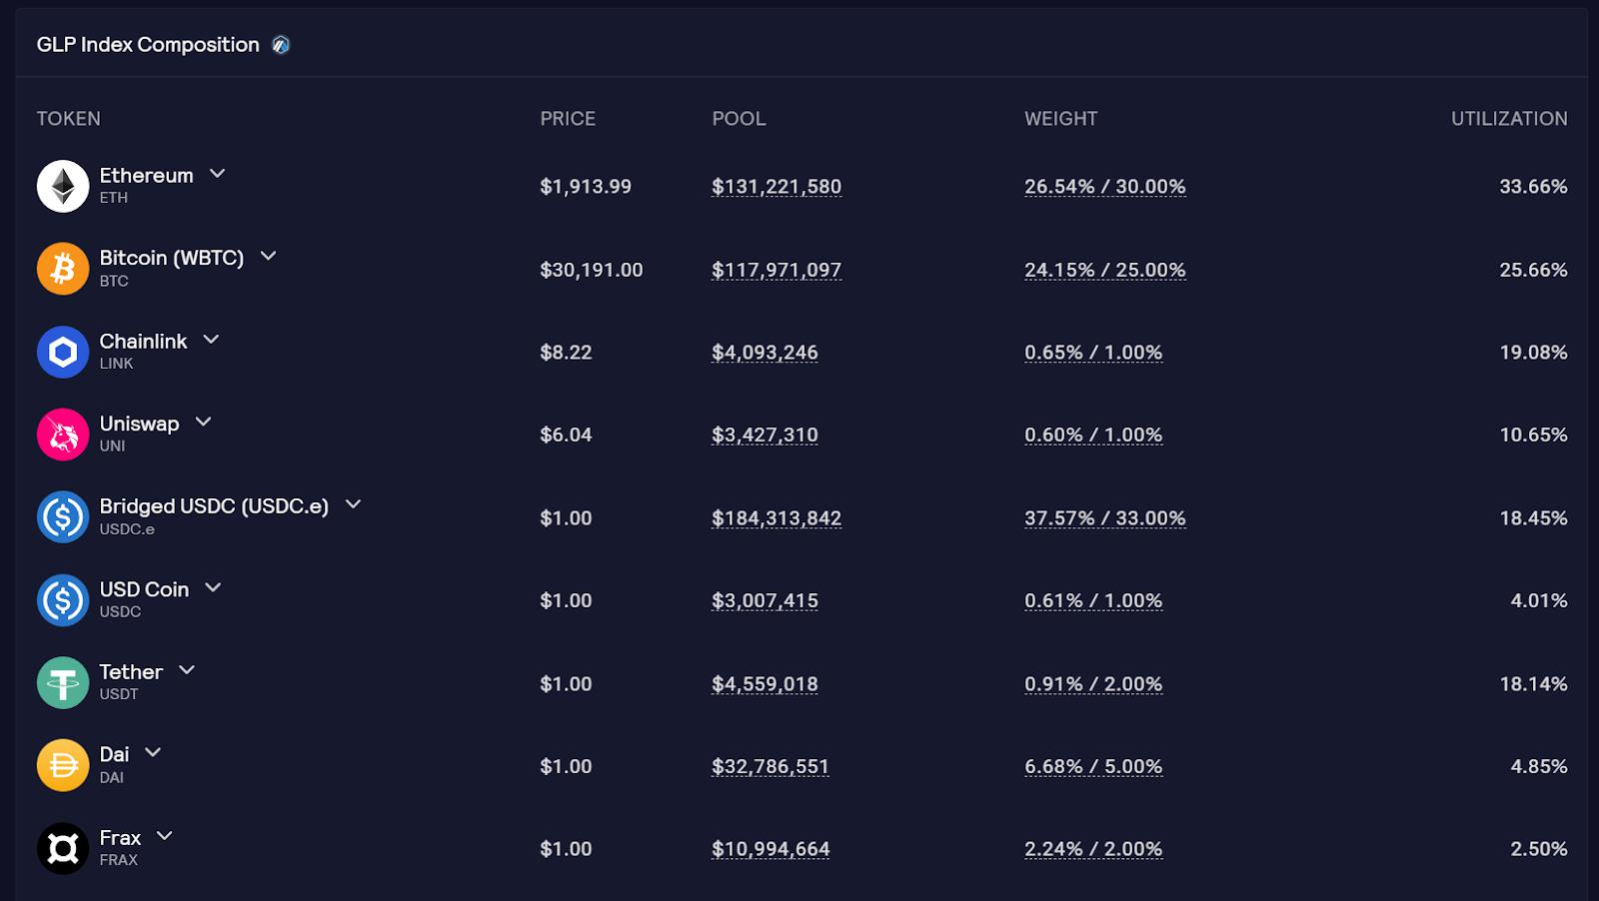This screenshot has width=1599, height=901.
Task: Open the Uniswap token dropdown chevron
Action: pos(203,423)
